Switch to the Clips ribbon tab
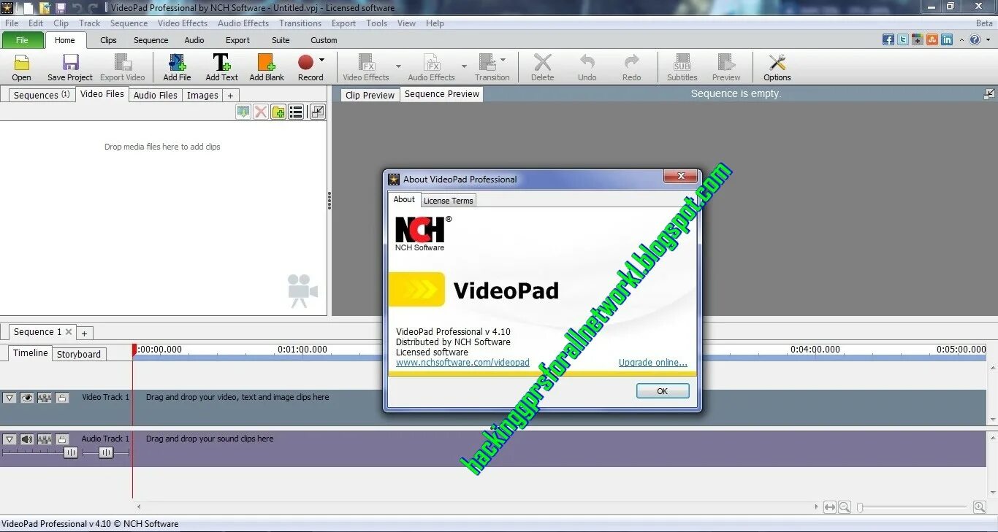 [109, 40]
